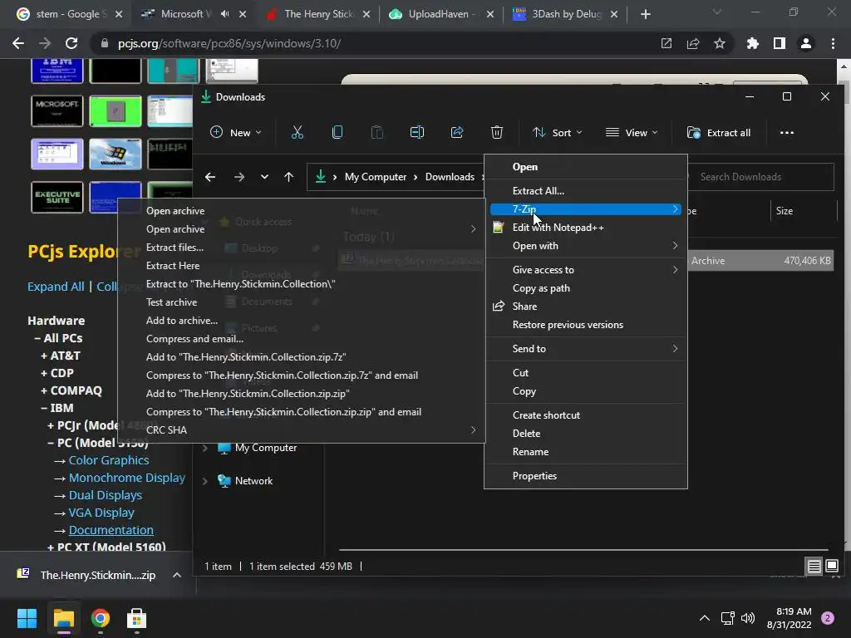Open download item options chevron in Chrome

[x=177, y=575]
